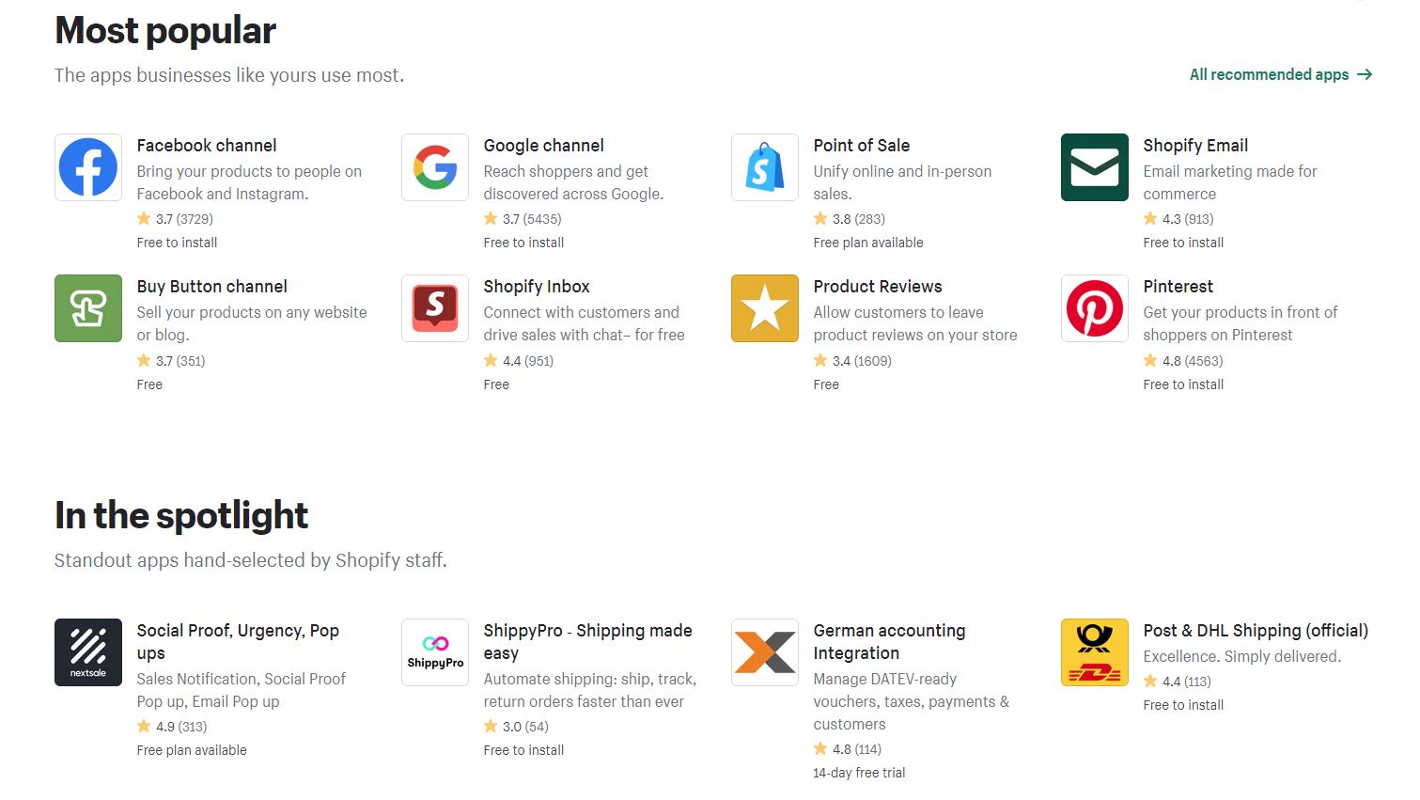Select the nextsale Social Proof app icon
This screenshot has height=800, width=1420.
pyautogui.click(x=87, y=651)
